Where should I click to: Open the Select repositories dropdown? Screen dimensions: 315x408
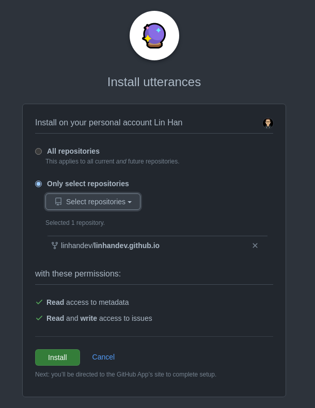93,202
